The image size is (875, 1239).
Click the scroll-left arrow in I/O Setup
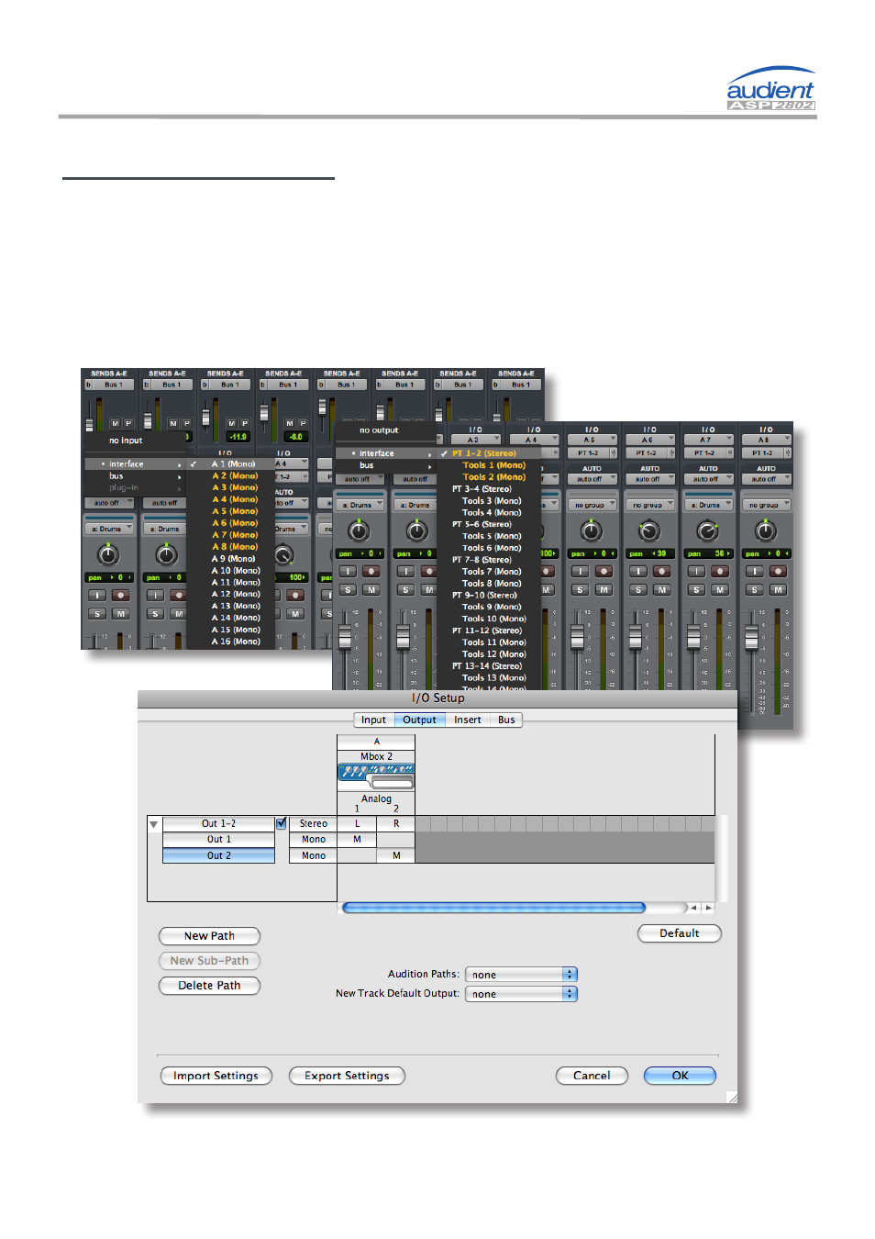(x=694, y=908)
